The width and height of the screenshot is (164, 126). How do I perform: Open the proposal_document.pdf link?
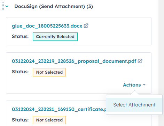pyautogui.click(x=74, y=61)
